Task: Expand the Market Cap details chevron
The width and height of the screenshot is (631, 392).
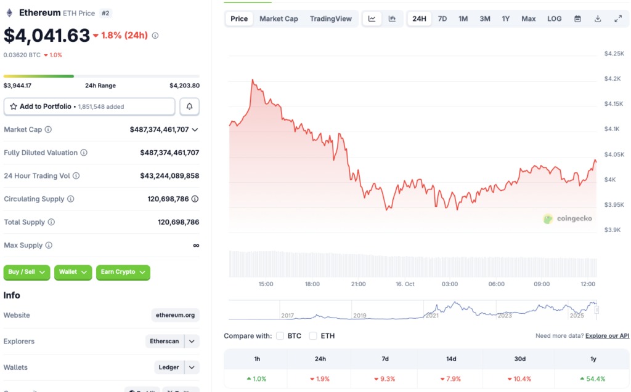Action: click(x=195, y=130)
